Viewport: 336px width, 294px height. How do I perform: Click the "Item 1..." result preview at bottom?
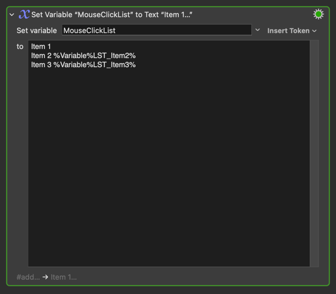[64, 277]
